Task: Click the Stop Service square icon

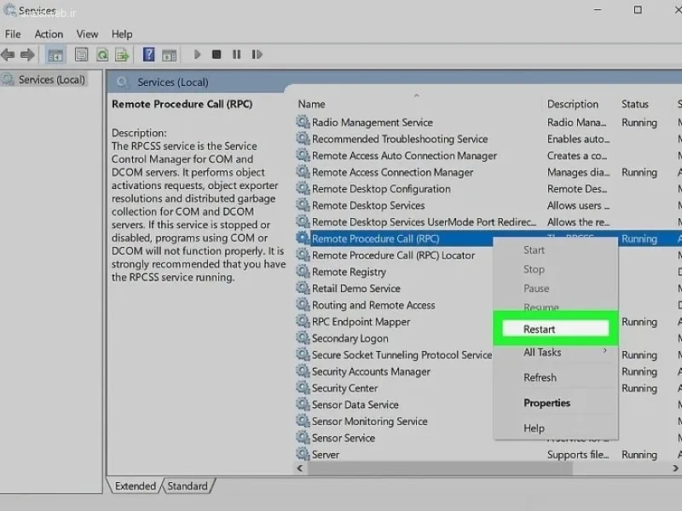Action: coord(217,55)
